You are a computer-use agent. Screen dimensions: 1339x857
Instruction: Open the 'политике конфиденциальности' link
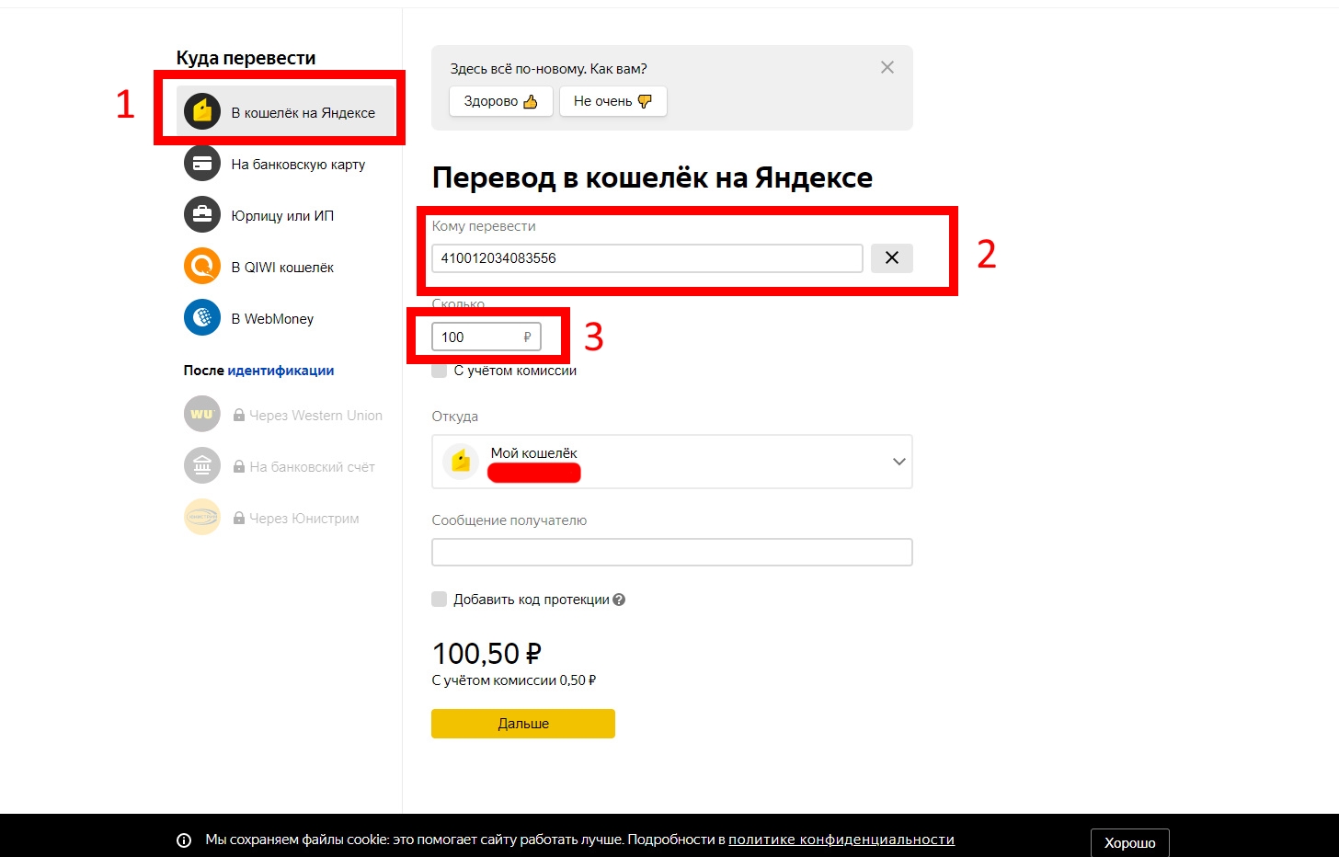[x=841, y=840]
